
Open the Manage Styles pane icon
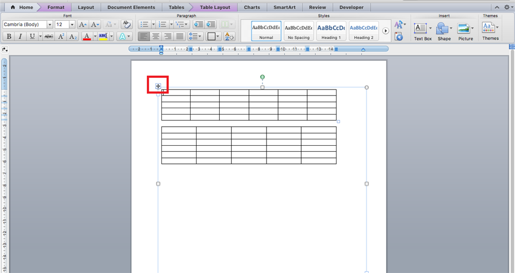399,36
